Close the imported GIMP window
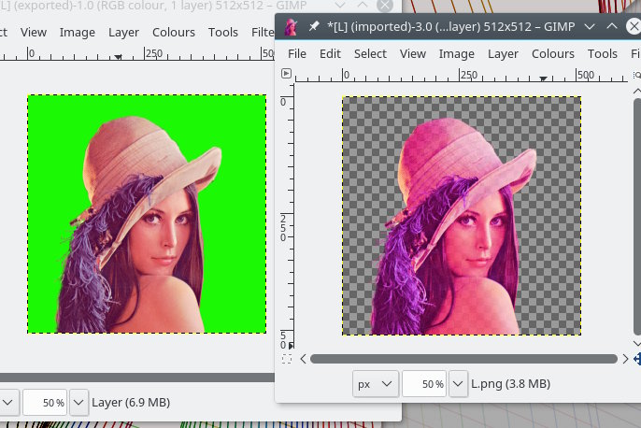This screenshot has height=428, width=641. [634, 26]
